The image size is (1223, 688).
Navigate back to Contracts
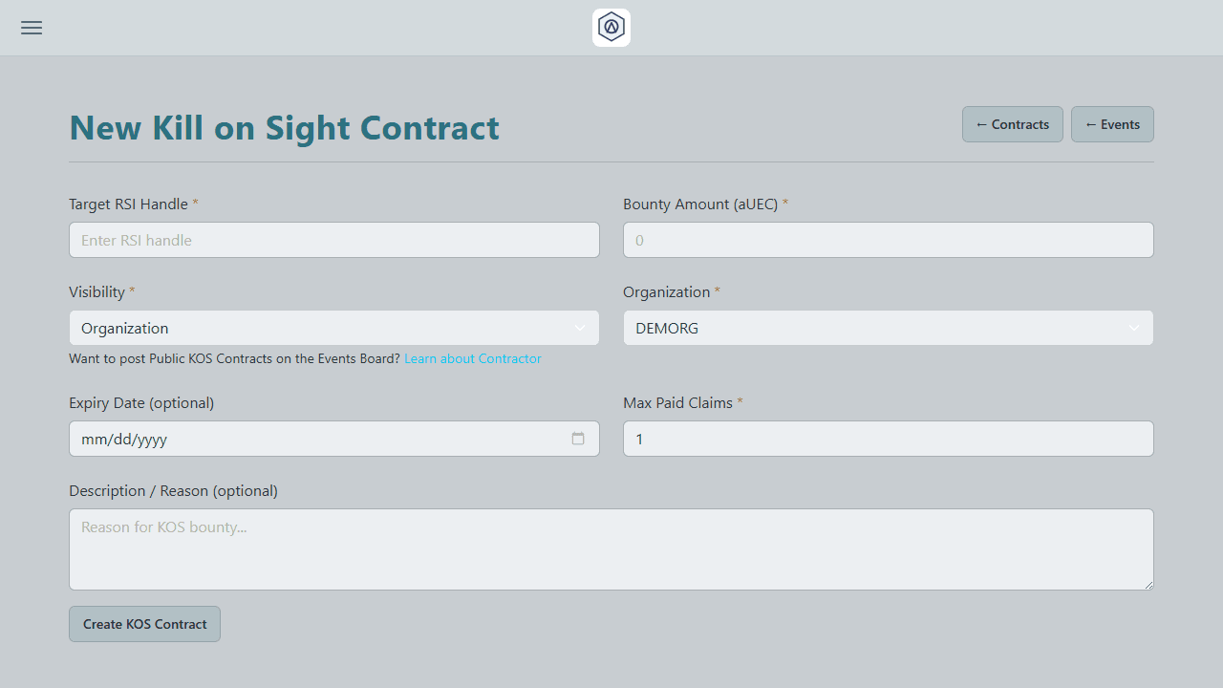point(1012,124)
